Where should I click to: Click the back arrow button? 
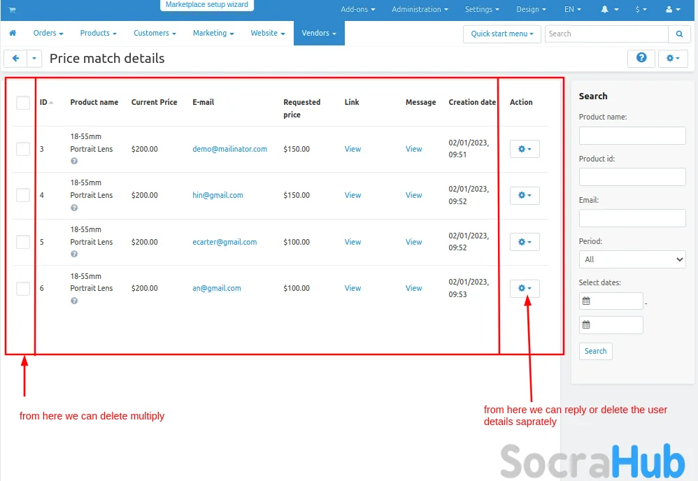[x=15, y=59]
